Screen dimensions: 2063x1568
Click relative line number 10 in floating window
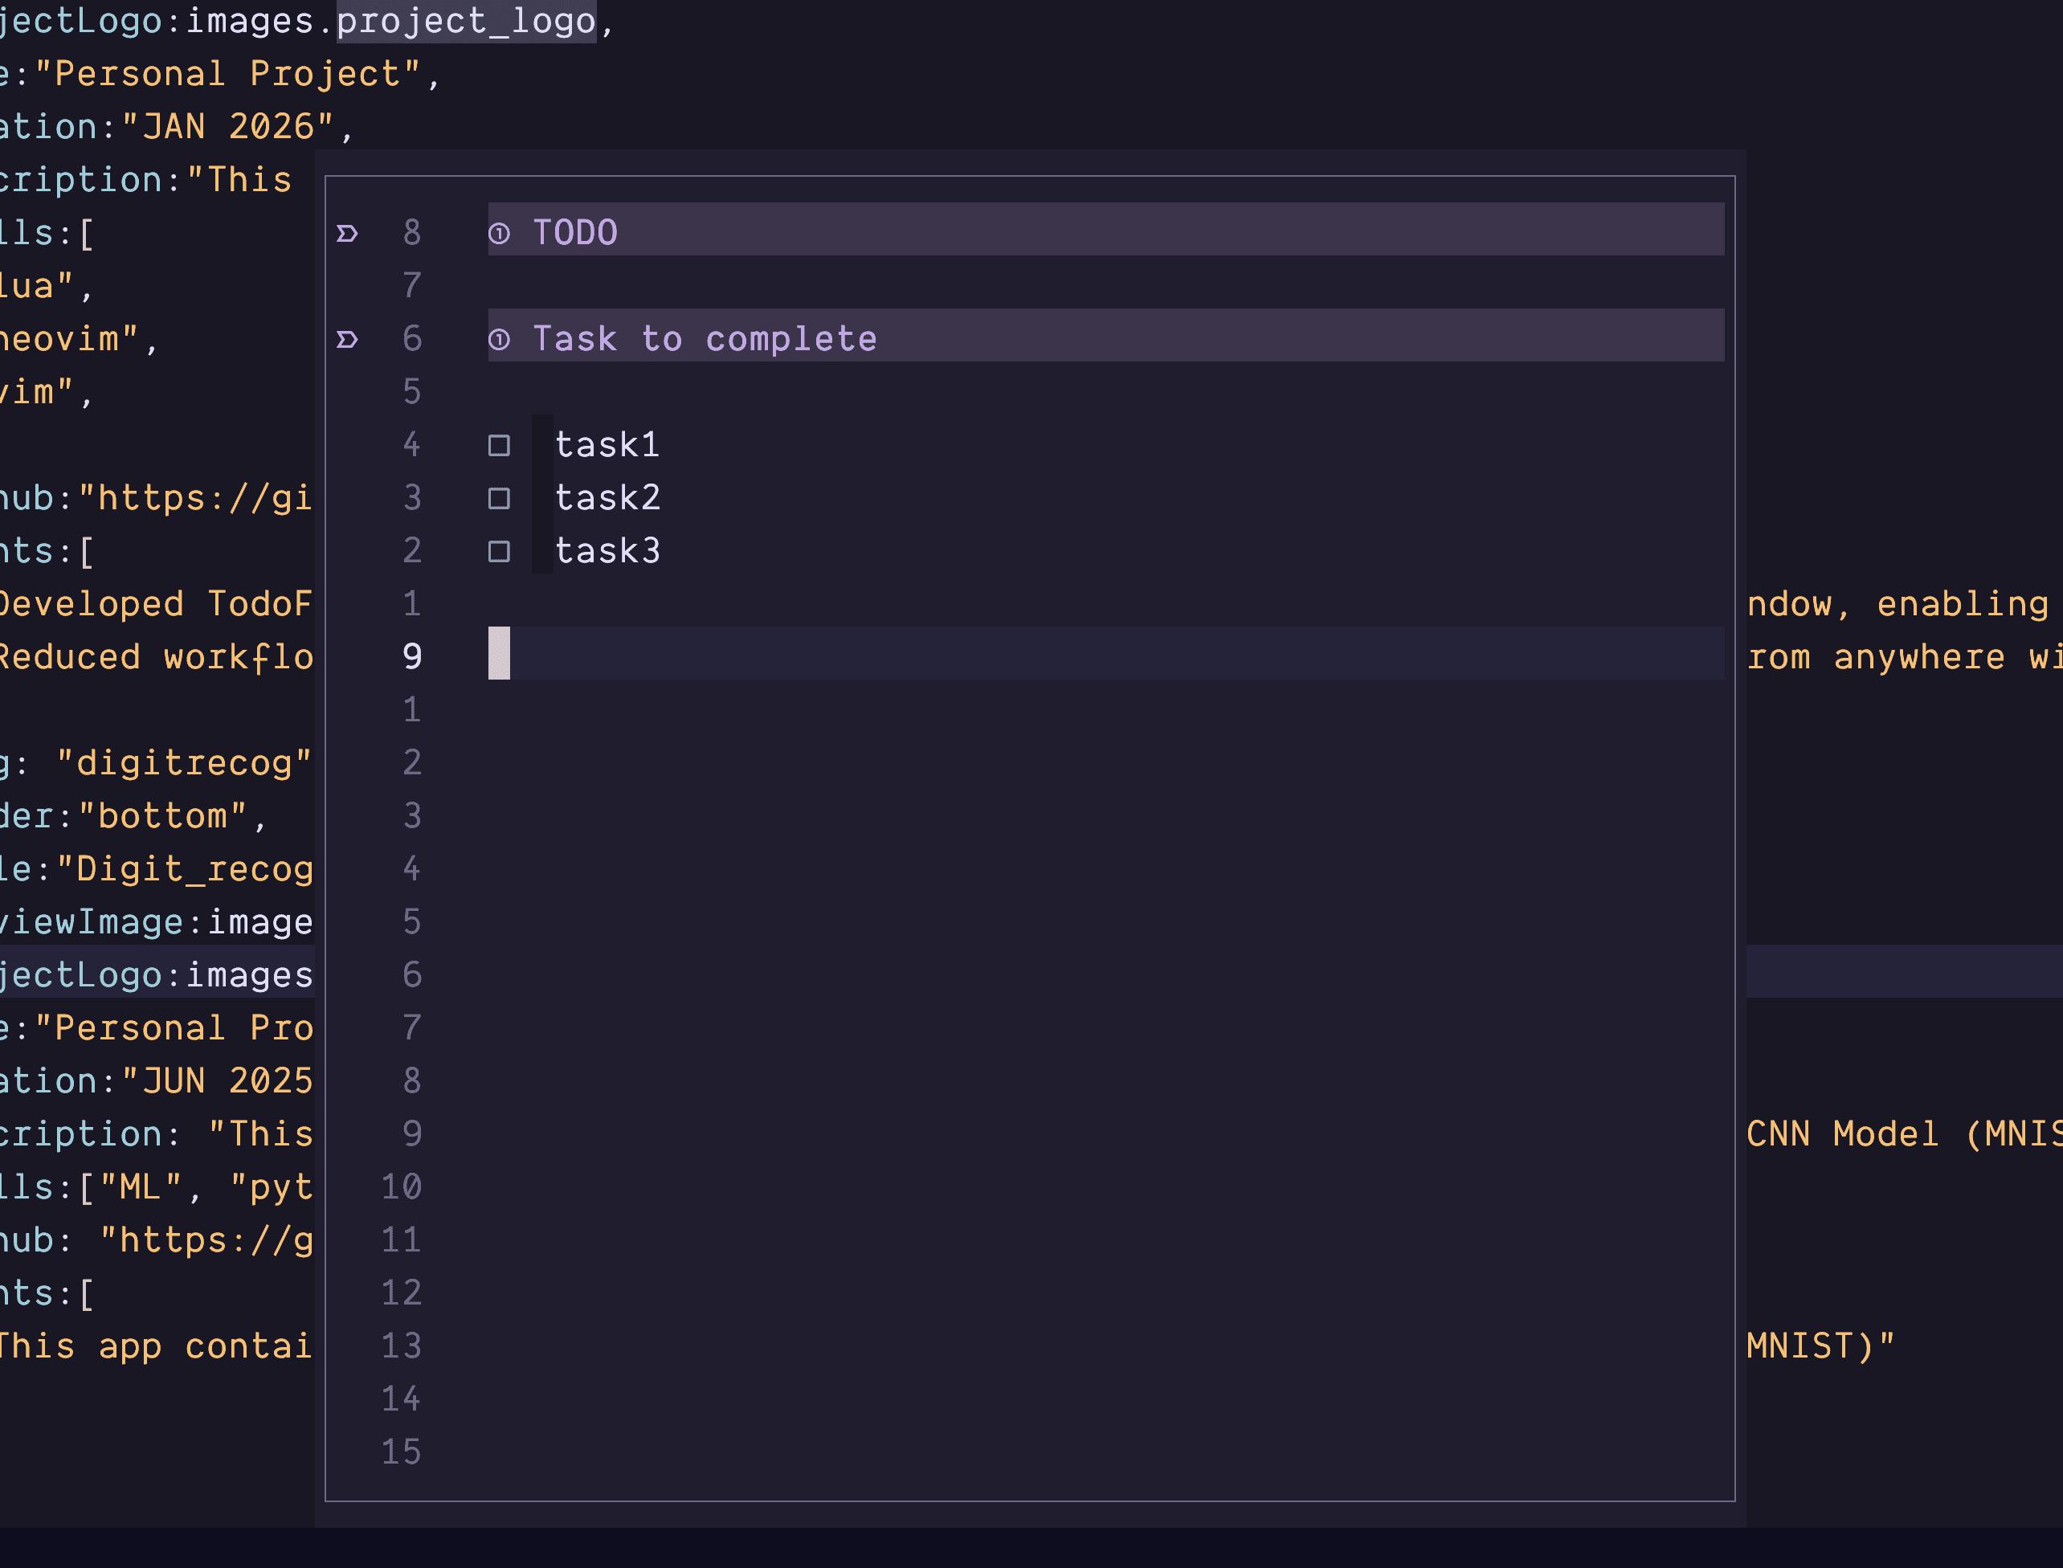click(x=402, y=1187)
